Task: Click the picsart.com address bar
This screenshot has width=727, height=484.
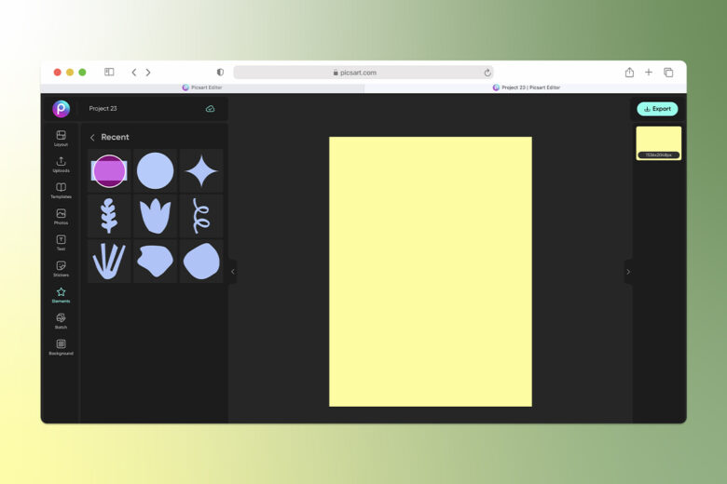Action: click(363, 73)
